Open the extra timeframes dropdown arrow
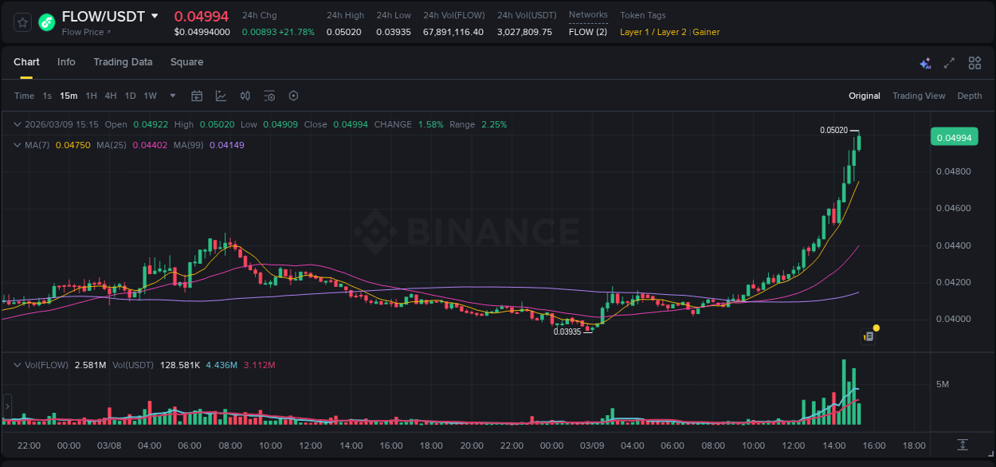 (x=171, y=96)
